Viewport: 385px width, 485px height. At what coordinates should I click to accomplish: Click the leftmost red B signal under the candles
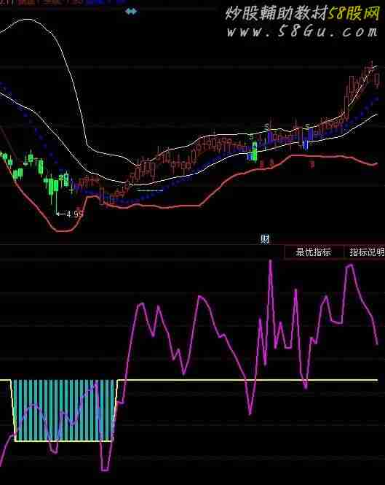pos(262,163)
